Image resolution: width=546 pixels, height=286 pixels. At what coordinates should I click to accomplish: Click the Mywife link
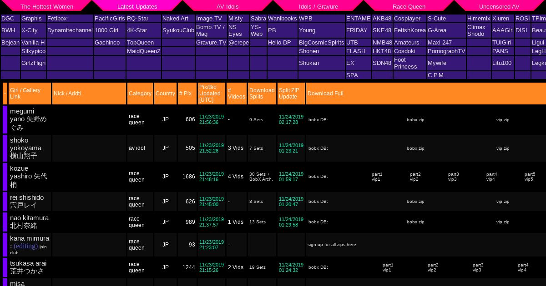pos(437,63)
